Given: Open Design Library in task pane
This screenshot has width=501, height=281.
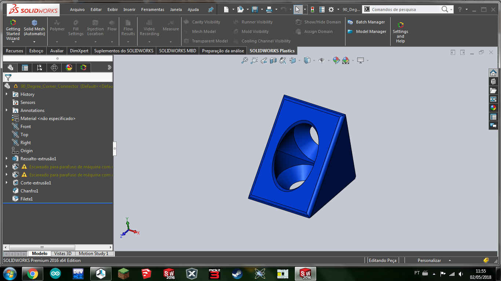Looking at the screenshot, I should click(493, 81).
